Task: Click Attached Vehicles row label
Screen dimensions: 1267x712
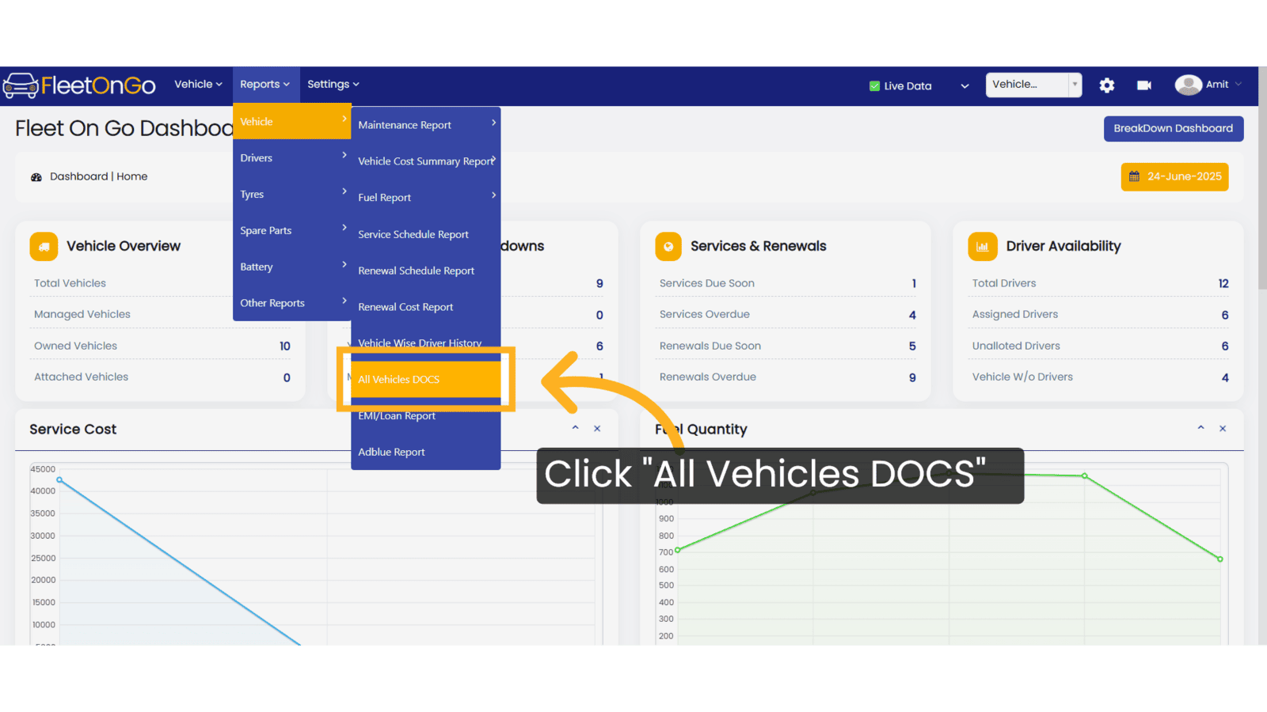Action: 81,377
